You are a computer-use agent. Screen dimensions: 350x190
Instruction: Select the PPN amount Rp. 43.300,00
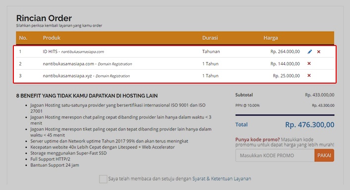pyautogui.click(x=323, y=105)
